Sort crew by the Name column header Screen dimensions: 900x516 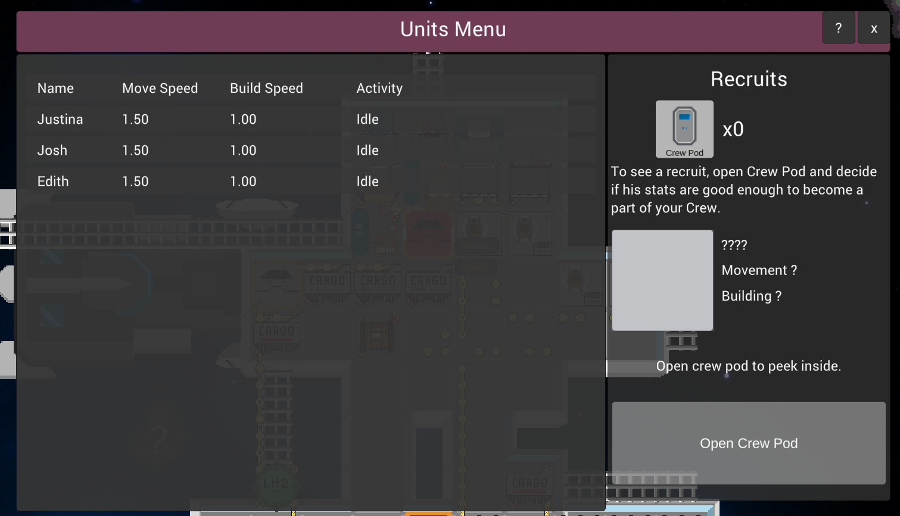[x=55, y=88]
